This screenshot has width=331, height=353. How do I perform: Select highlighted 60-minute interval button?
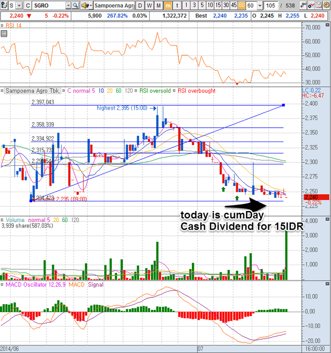[242, 5]
